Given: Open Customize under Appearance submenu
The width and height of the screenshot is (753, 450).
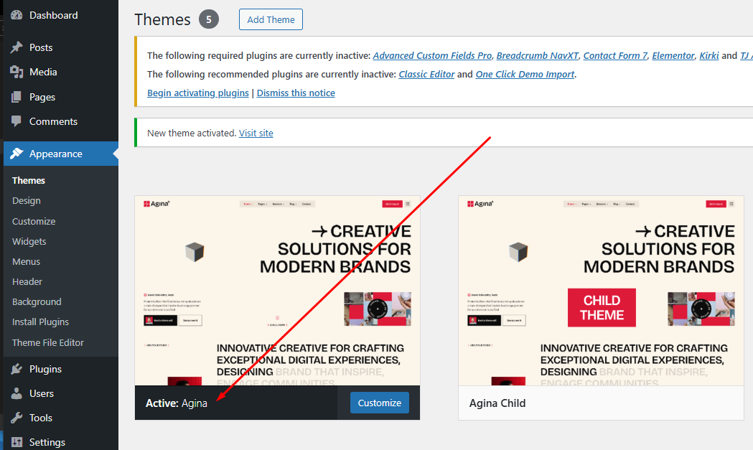Looking at the screenshot, I should pos(34,221).
